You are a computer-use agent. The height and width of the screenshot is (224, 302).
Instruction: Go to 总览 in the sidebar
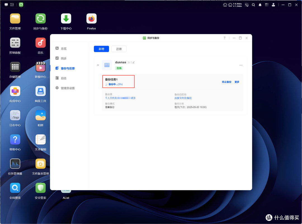coord(64,48)
